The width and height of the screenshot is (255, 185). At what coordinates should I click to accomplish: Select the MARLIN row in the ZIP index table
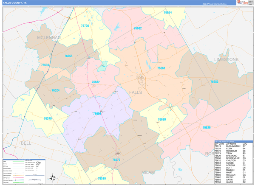tap(234, 170)
